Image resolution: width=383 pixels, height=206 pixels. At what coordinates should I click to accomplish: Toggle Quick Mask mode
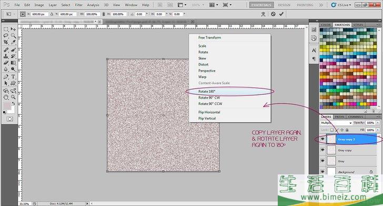point(10,119)
